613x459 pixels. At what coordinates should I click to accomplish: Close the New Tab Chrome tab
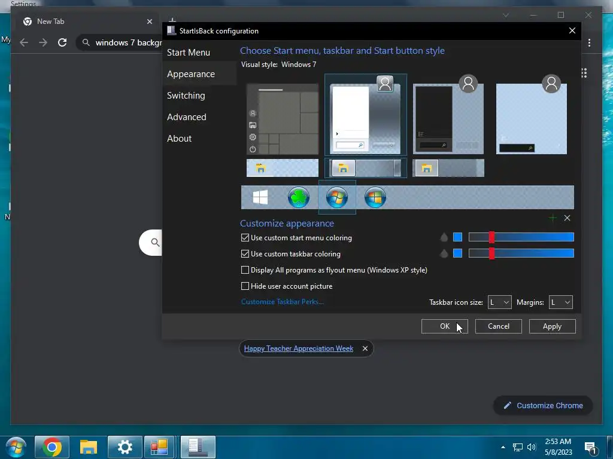coord(149,22)
